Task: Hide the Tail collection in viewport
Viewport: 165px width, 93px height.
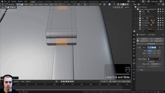Action: [x=163, y=18]
